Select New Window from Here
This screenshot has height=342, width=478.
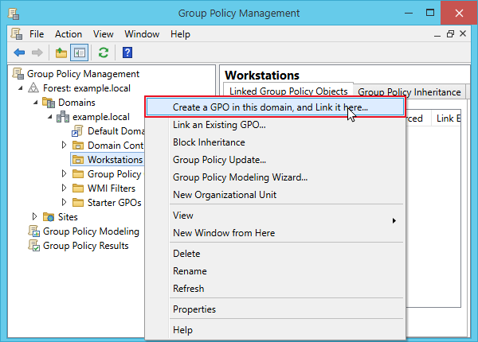coord(276,233)
